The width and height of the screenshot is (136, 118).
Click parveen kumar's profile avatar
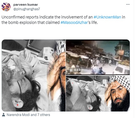coord(6,7)
